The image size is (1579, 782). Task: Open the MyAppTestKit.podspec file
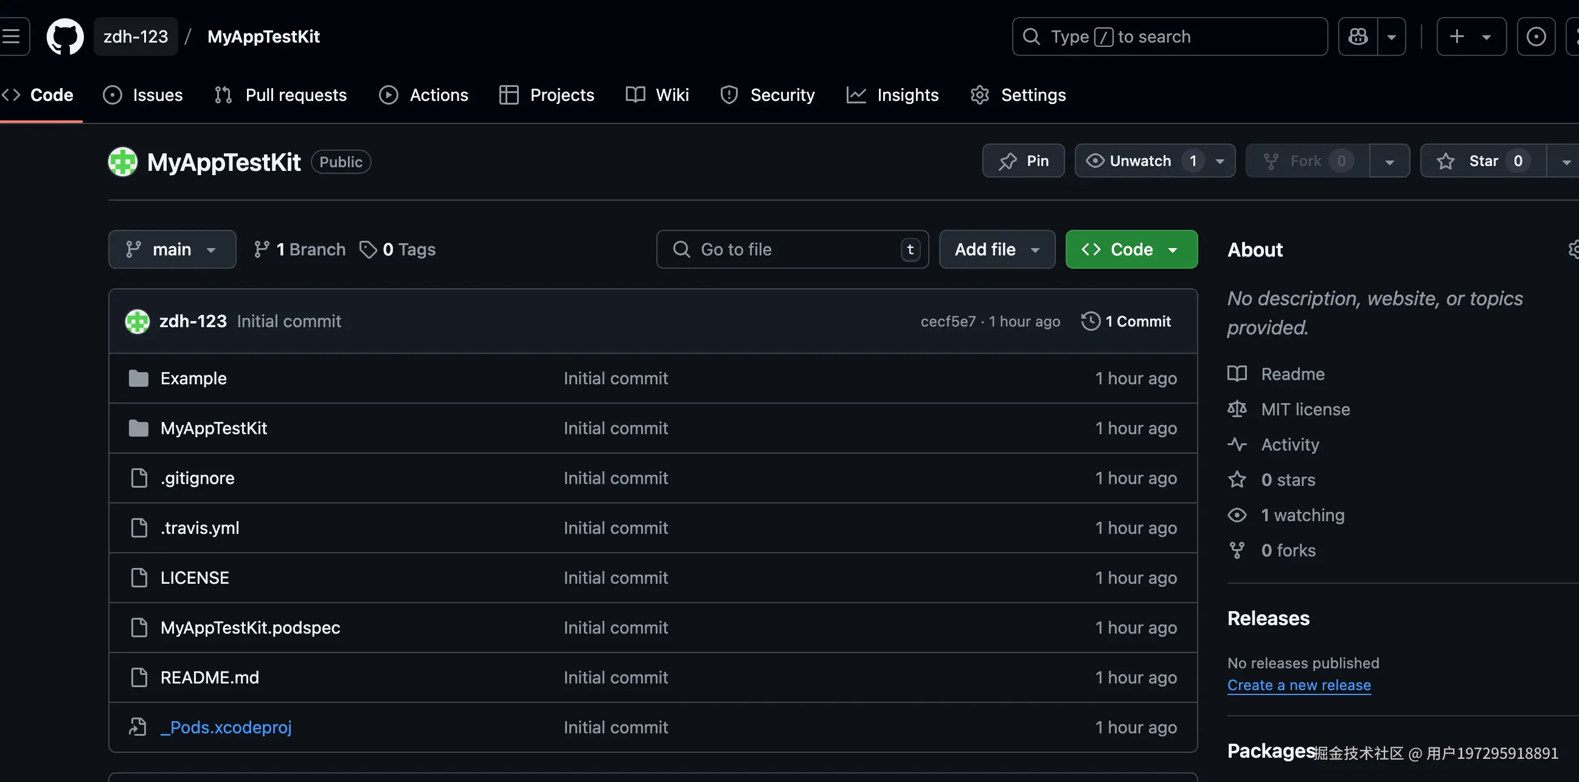[x=250, y=628]
